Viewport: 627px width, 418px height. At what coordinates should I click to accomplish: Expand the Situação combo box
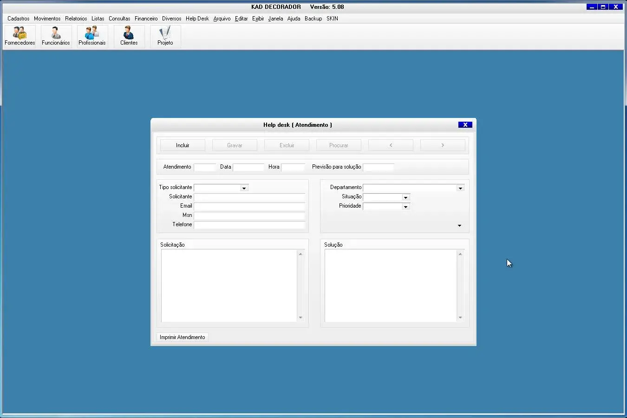405,197
